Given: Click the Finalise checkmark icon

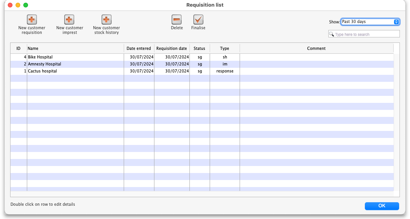Looking at the screenshot, I should point(198,19).
